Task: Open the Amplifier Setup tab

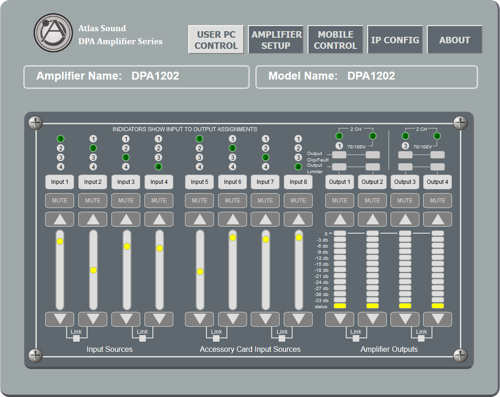Action: click(x=276, y=40)
